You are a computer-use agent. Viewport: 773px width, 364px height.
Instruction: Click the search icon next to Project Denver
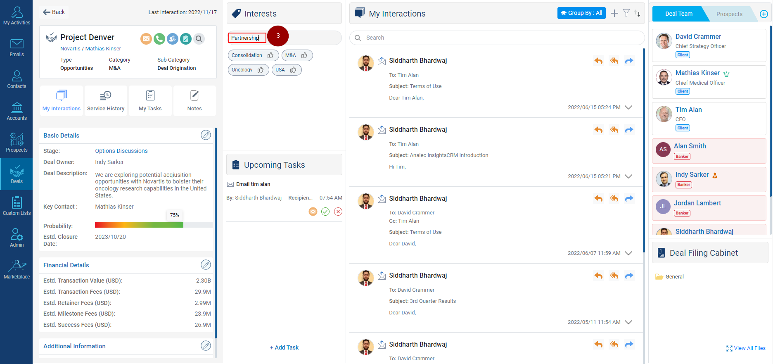point(199,39)
